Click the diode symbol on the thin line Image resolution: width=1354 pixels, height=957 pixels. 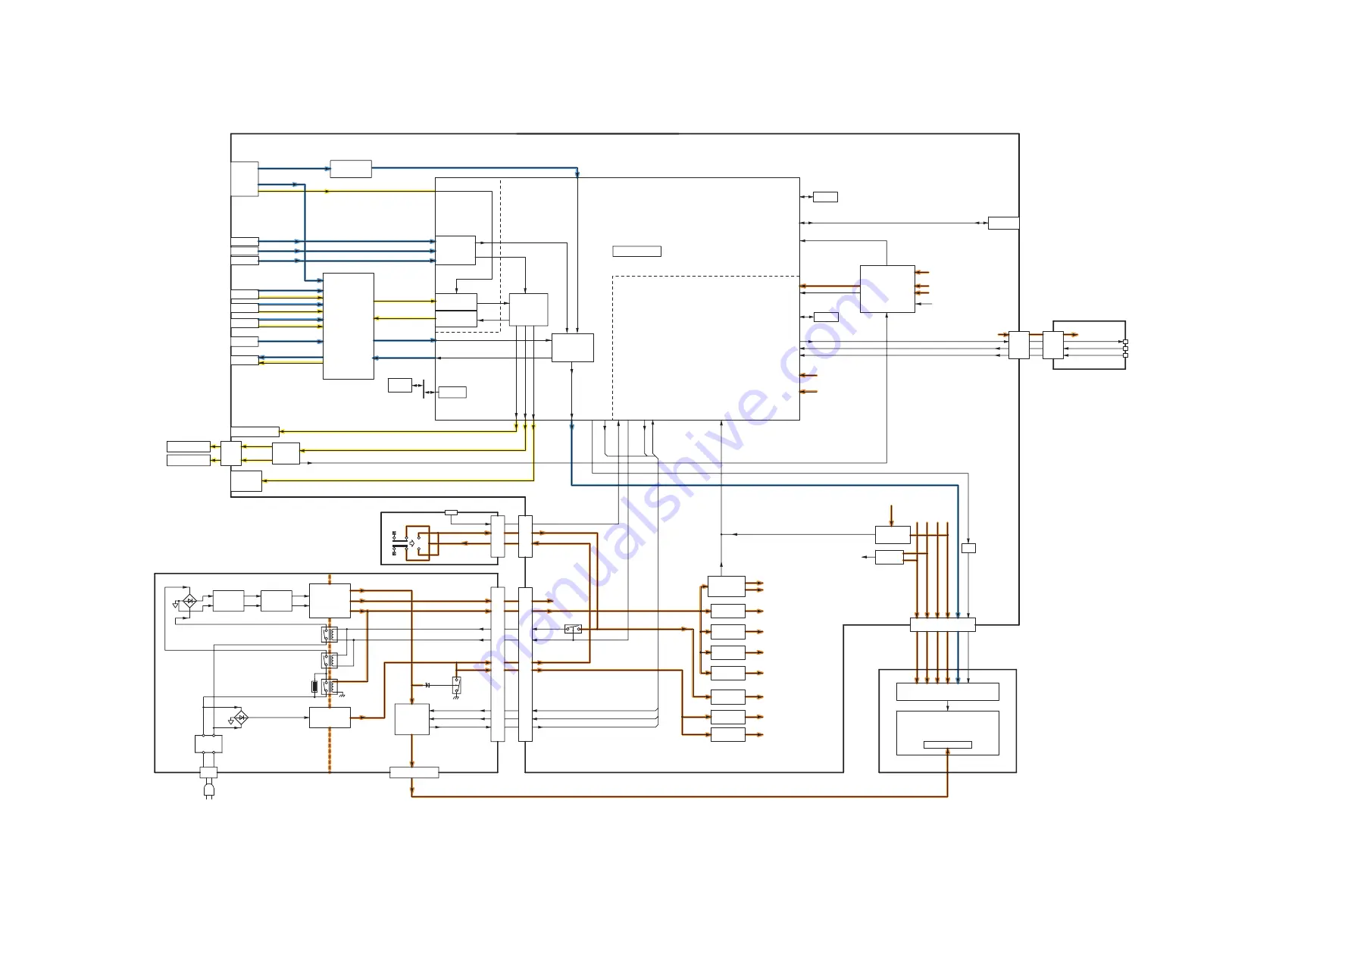point(427,685)
